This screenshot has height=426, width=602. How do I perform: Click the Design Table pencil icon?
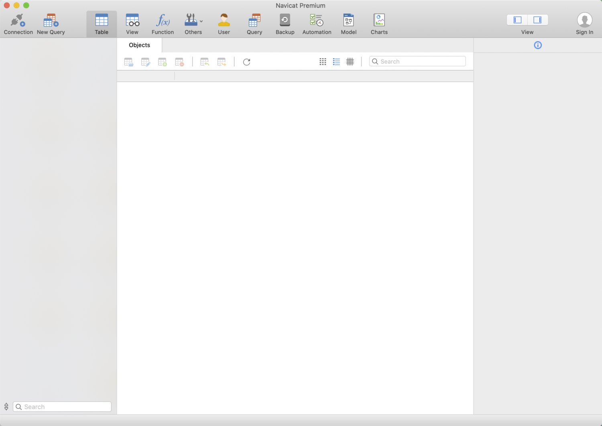point(146,62)
